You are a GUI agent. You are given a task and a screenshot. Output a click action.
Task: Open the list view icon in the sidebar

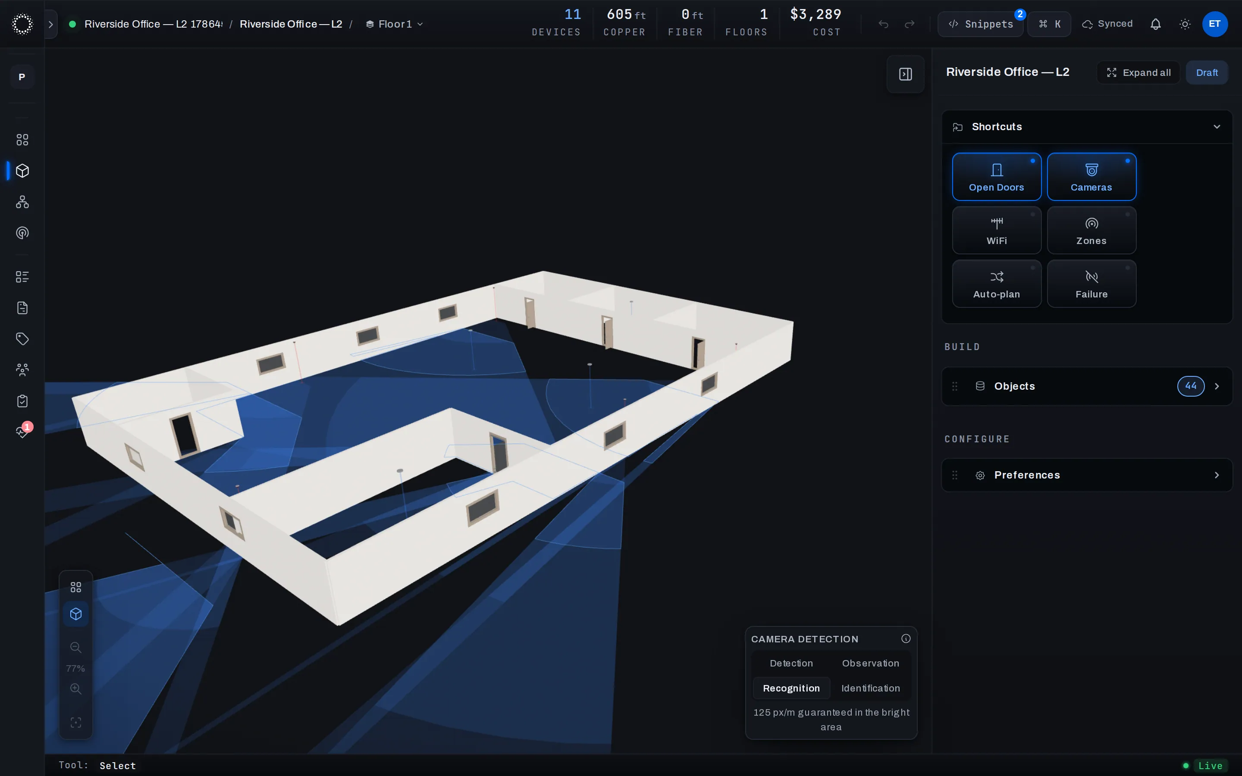click(x=22, y=277)
